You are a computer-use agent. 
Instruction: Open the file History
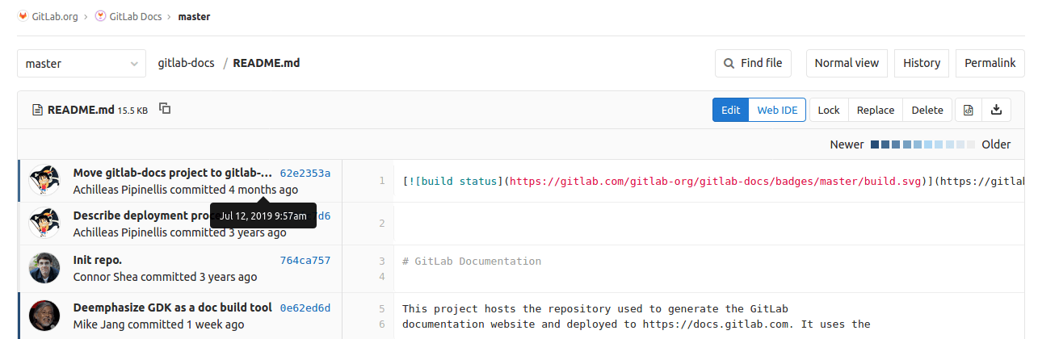(x=922, y=63)
